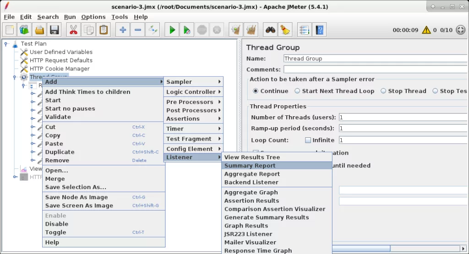Click the Name input field
469x254 pixels.
pos(376,59)
